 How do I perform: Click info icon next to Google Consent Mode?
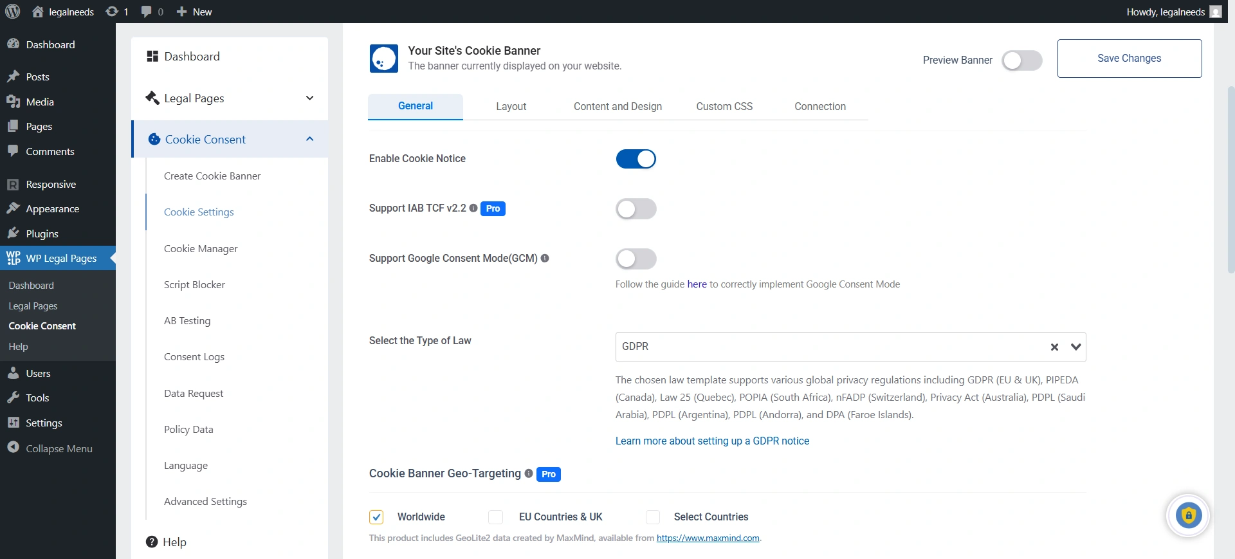tap(545, 259)
